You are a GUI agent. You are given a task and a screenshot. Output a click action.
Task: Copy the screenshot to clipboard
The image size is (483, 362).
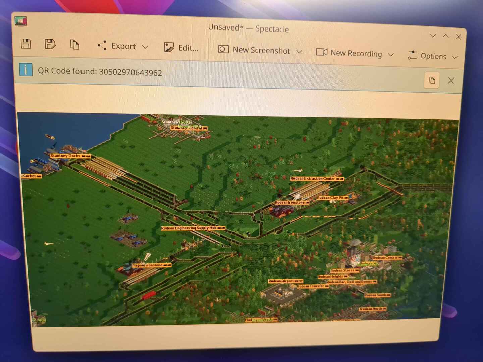point(74,44)
